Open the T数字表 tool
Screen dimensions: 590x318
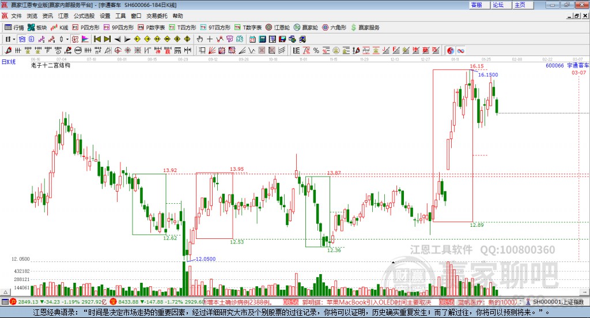click(x=248, y=28)
